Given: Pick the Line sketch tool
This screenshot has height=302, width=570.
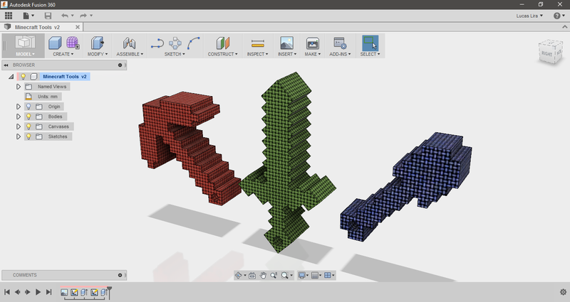Looking at the screenshot, I should tap(157, 43).
